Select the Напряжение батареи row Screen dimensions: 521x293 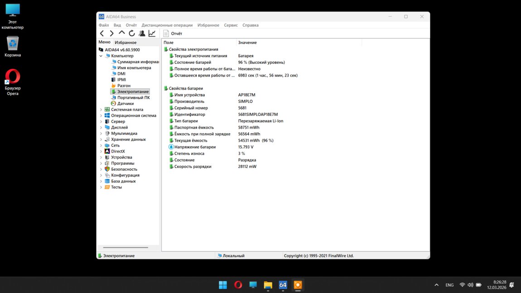195,147
